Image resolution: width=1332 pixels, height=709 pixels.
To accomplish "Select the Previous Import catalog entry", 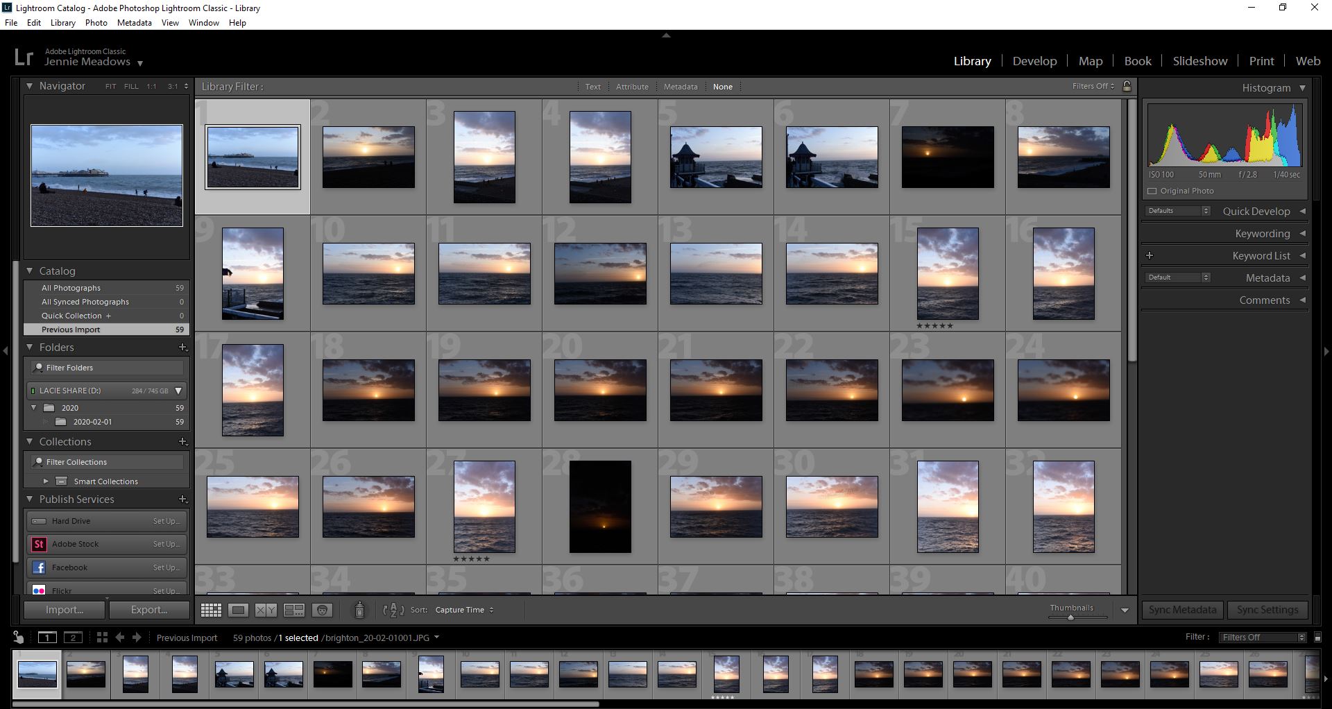I will [70, 330].
